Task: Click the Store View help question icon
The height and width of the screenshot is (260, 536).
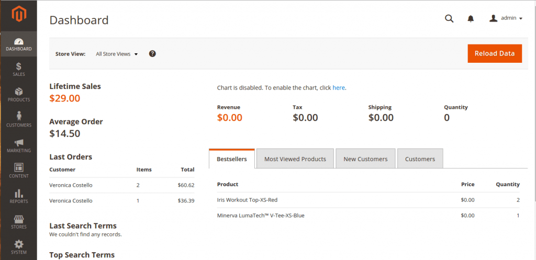Action: point(152,54)
